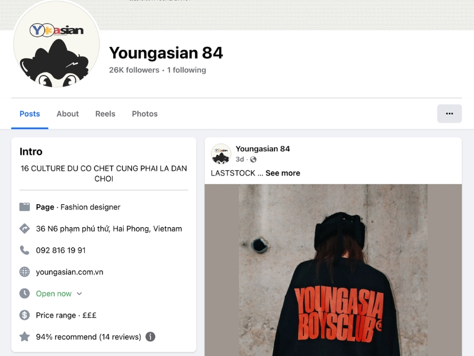
Task: Open the Reels tab
Action: pyautogui.click(x=105, y=114)
